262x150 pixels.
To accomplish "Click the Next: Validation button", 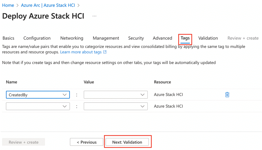I will (x=127, y=142).
